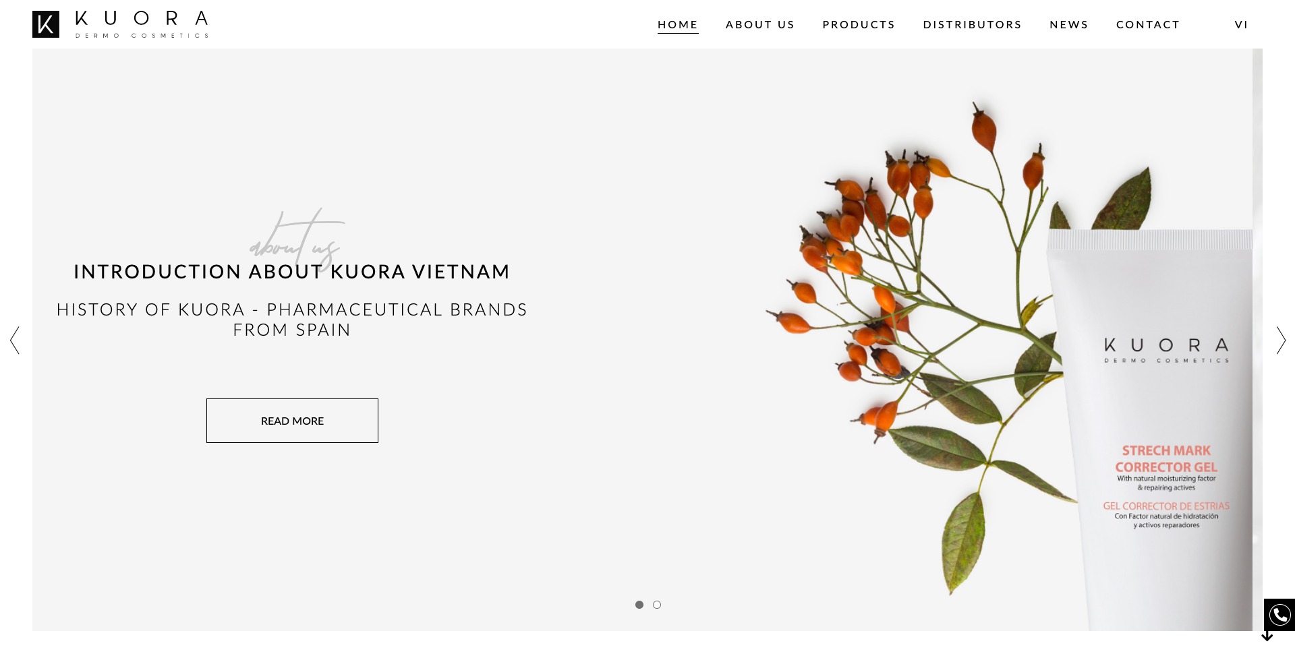Screen dimensions: 1295x658
Task: Open the Home menu item
Action: [678, 25]
